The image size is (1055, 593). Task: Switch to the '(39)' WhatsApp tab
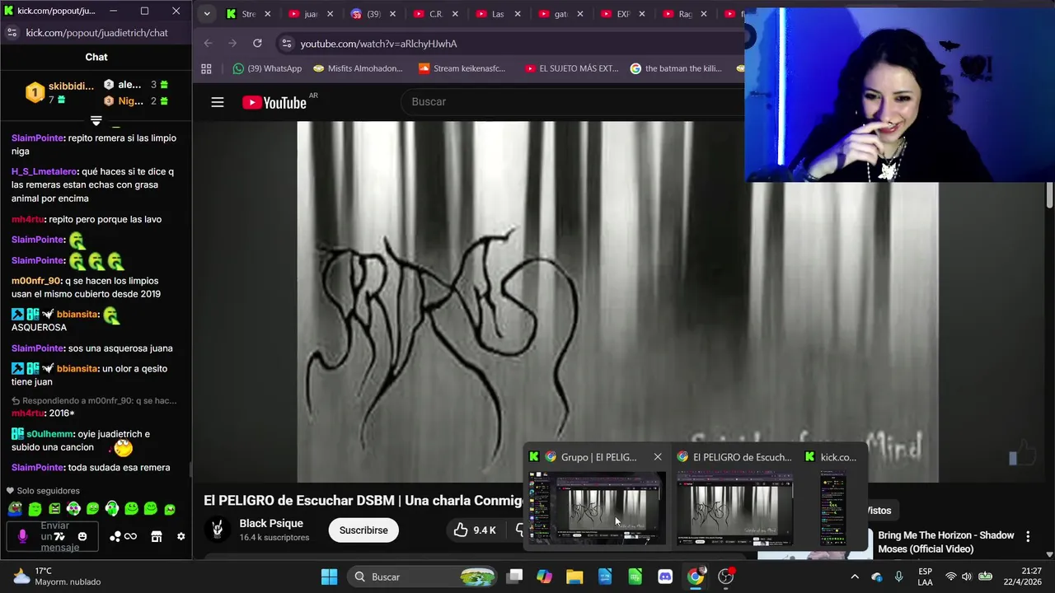click(x=373, y=14)
